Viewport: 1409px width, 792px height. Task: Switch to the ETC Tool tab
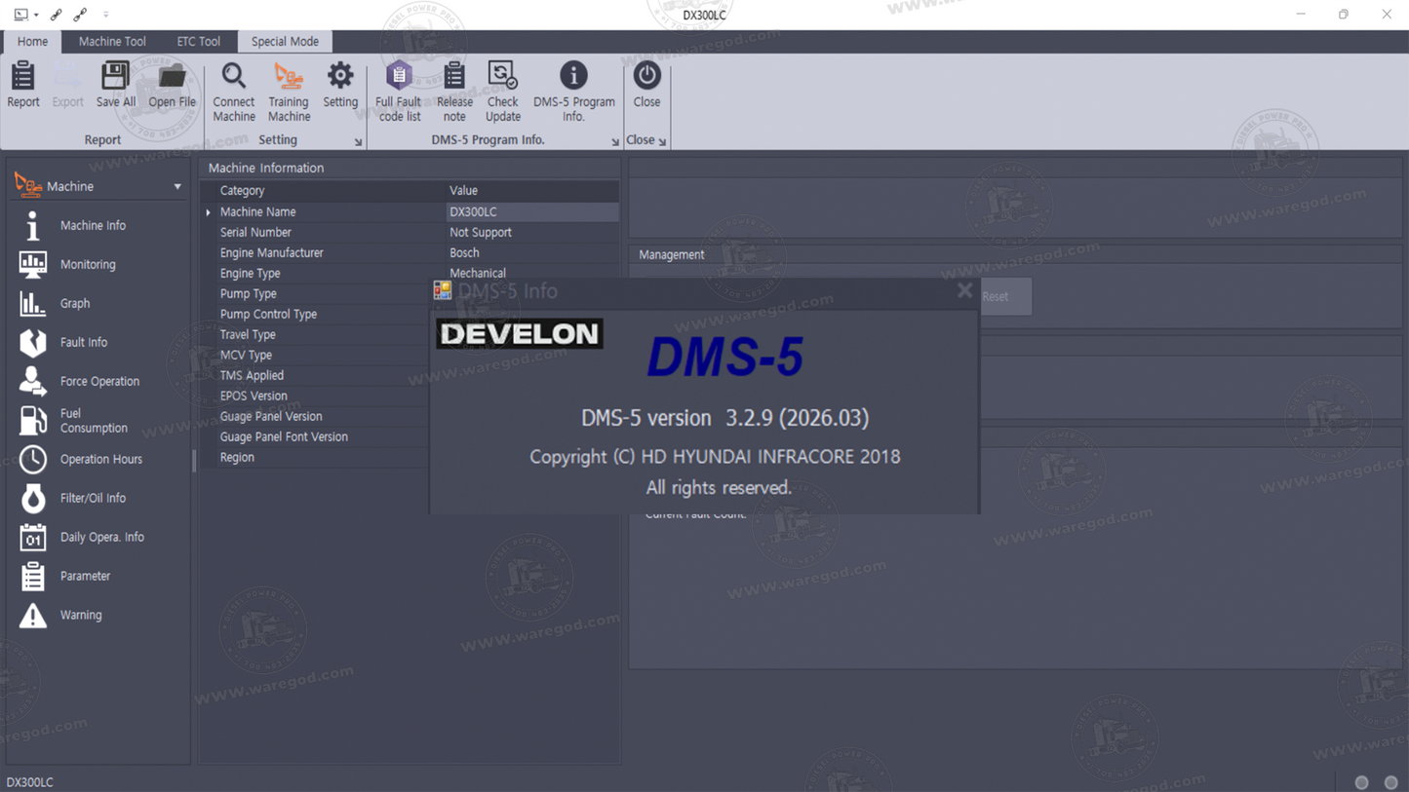[x=198, y=41]
